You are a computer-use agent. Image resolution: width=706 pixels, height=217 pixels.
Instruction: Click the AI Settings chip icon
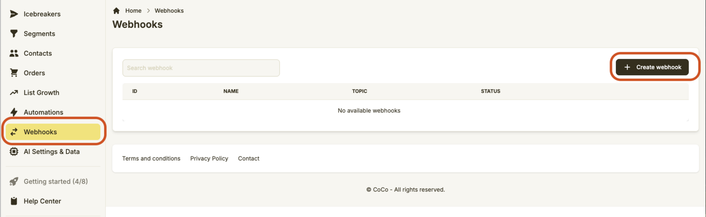14,152
